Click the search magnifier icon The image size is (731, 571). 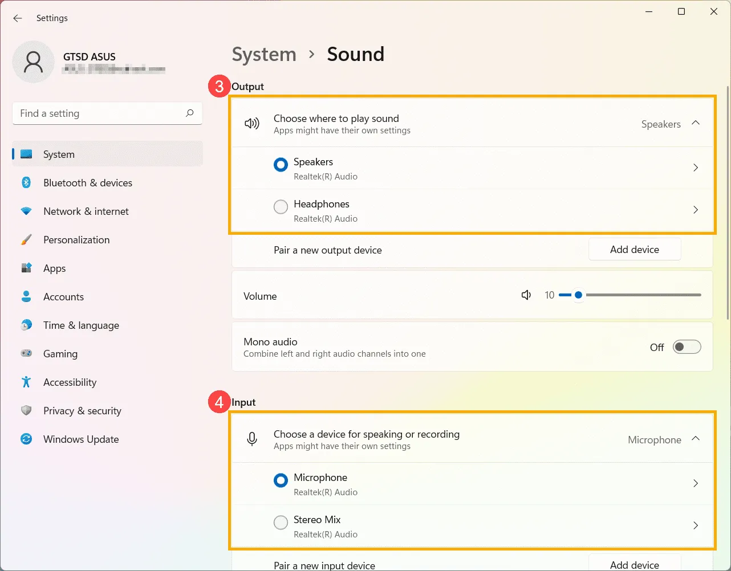coord(190,113)
